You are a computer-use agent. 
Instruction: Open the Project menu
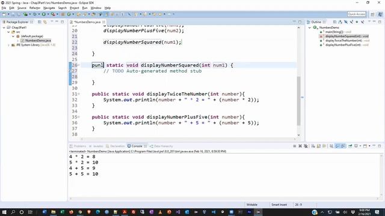75,8
